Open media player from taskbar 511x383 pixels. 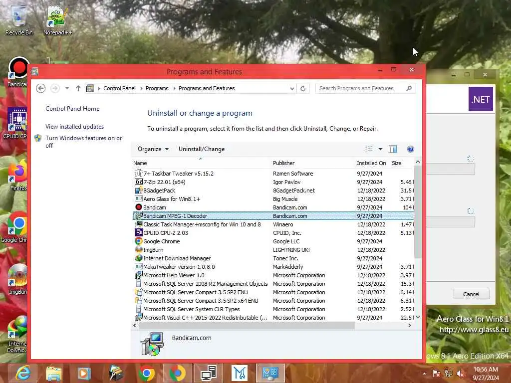[x=84, y=373]
